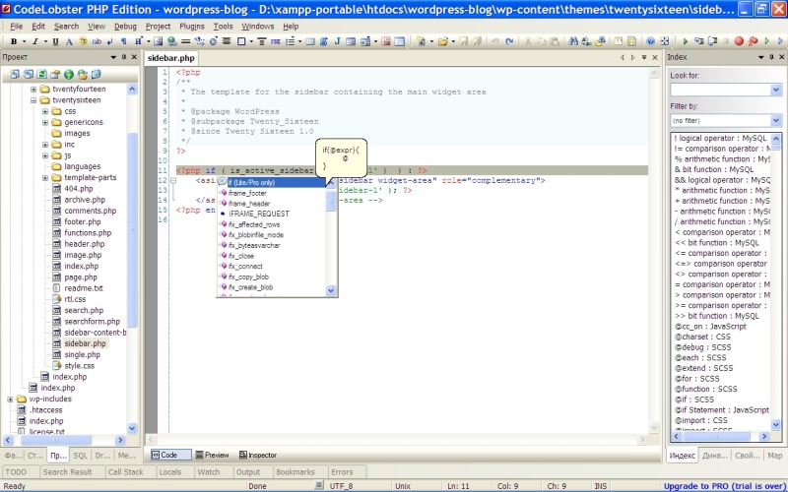Insert hyperlink globe icon

[x=171, y=41]
